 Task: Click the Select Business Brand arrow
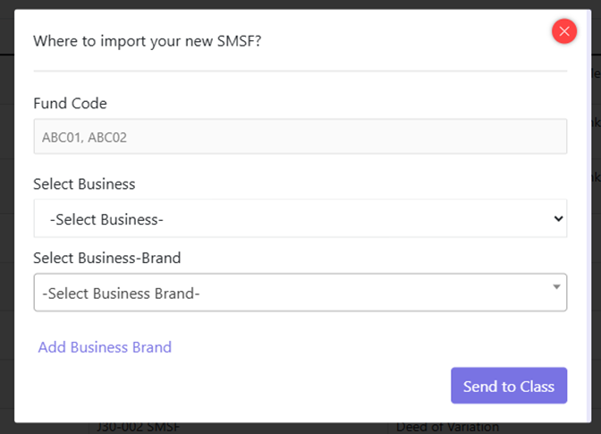[556, 286]
